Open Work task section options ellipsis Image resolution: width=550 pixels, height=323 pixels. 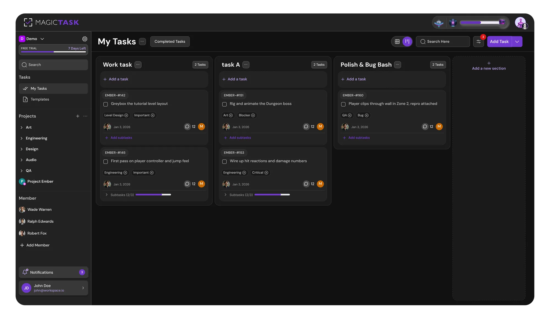[138, 65]
